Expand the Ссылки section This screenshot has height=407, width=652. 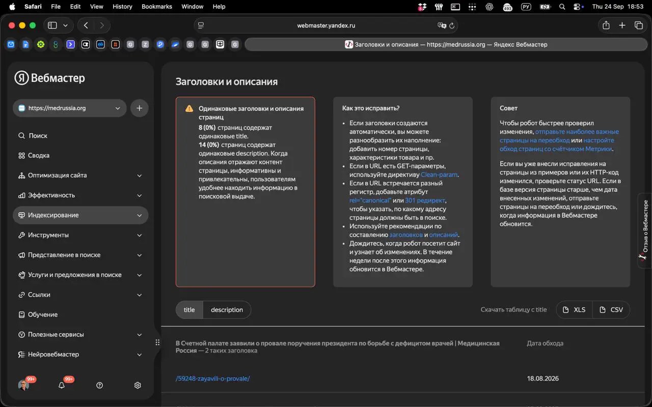[x=80, y=295]
